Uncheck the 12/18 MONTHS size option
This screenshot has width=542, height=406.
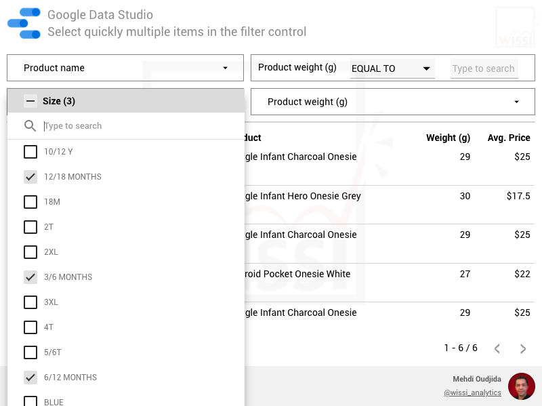coord(30,177)
